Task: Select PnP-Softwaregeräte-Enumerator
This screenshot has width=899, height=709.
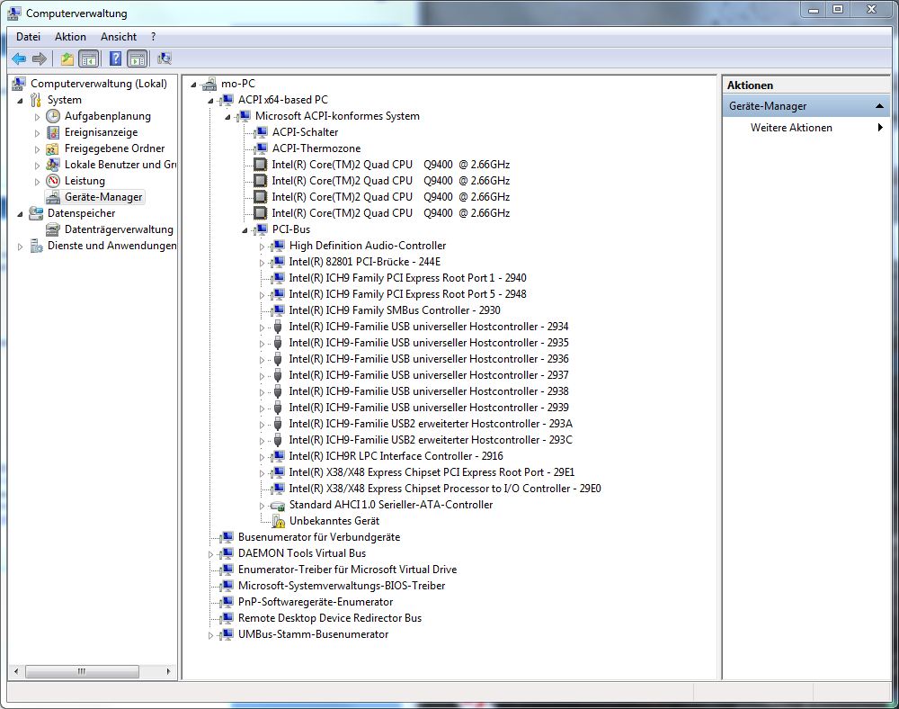Action: pyautogui.click(x=316, y=602)
